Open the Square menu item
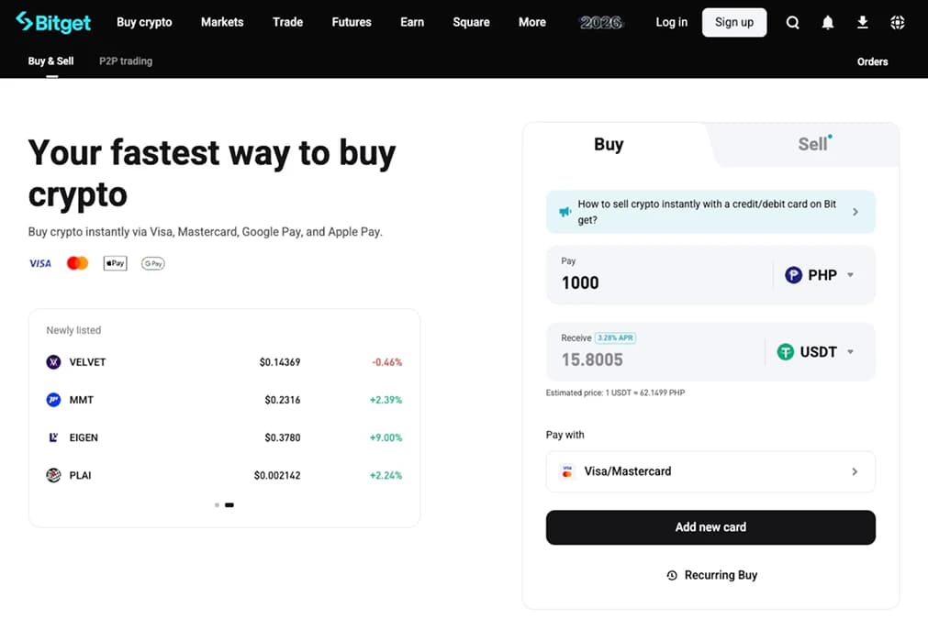This screenshot has width=928, height=619. coord(471,22)
